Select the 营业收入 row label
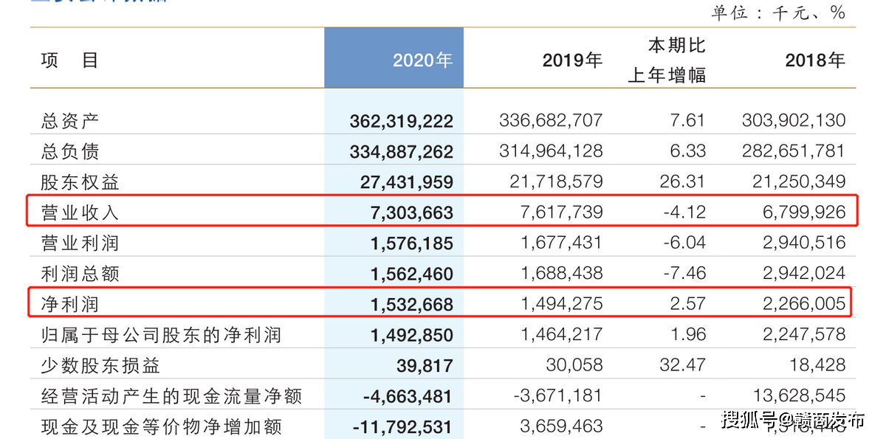886x439 pixels. tap(80, 212)
